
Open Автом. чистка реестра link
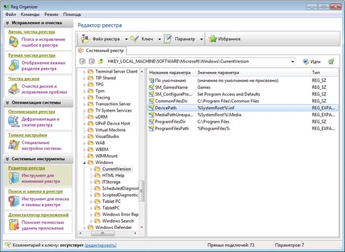[x=31, y=32]
